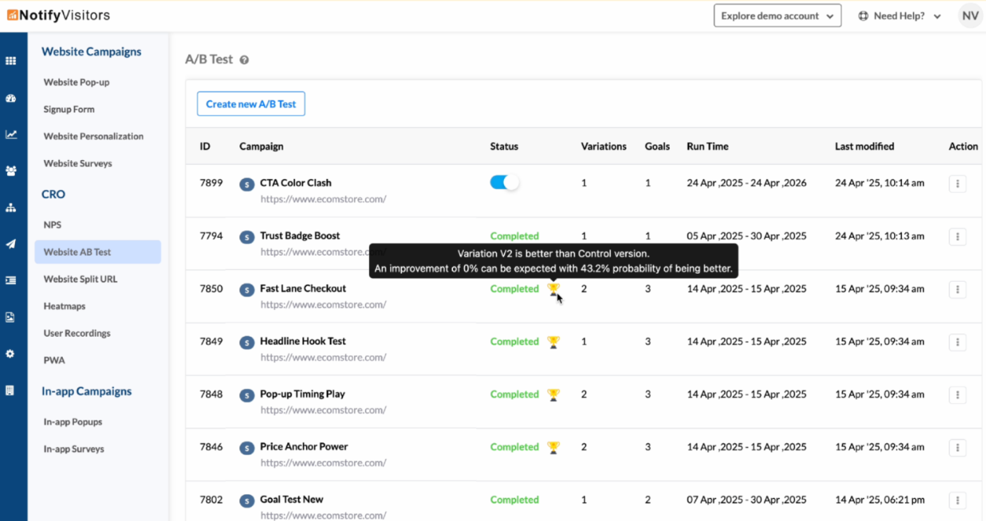
Task: Click the S badge beside Price Anchor Power
Action: 246,448
